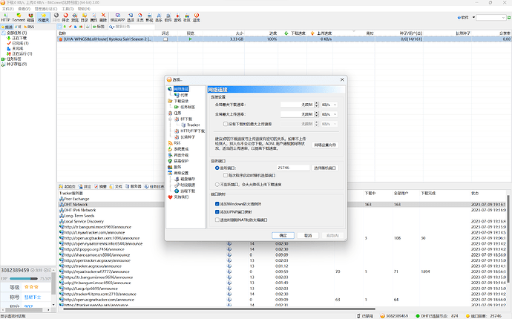This screenshot has width=512, height=319.
Task: Click the EXP progress bar in the user panel
Action: (x=24, y=278)
